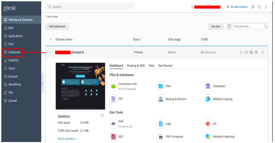Click the PHP Composer icon
This screenshot has width=275, height=143.
[x=161, y=137]
